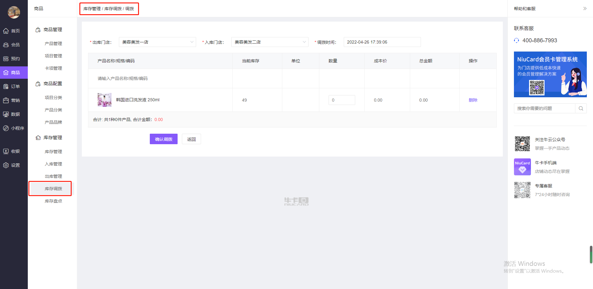Open 产品品牌 submenu item
Screen dimensions: 593x289
53,122
